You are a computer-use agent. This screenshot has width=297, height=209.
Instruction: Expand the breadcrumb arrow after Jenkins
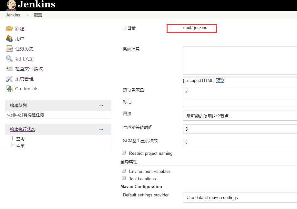click(28, 15)
